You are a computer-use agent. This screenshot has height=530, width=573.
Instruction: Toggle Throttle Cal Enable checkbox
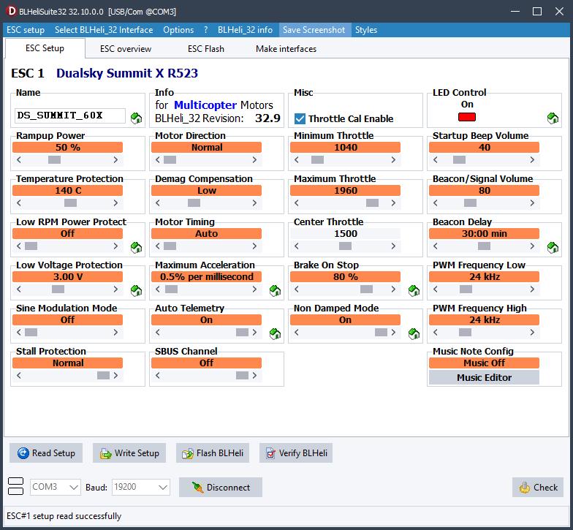click(x=300, y=118)
